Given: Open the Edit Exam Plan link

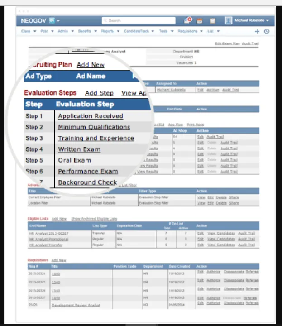Looking at the screenshot, I should (227, 43).
